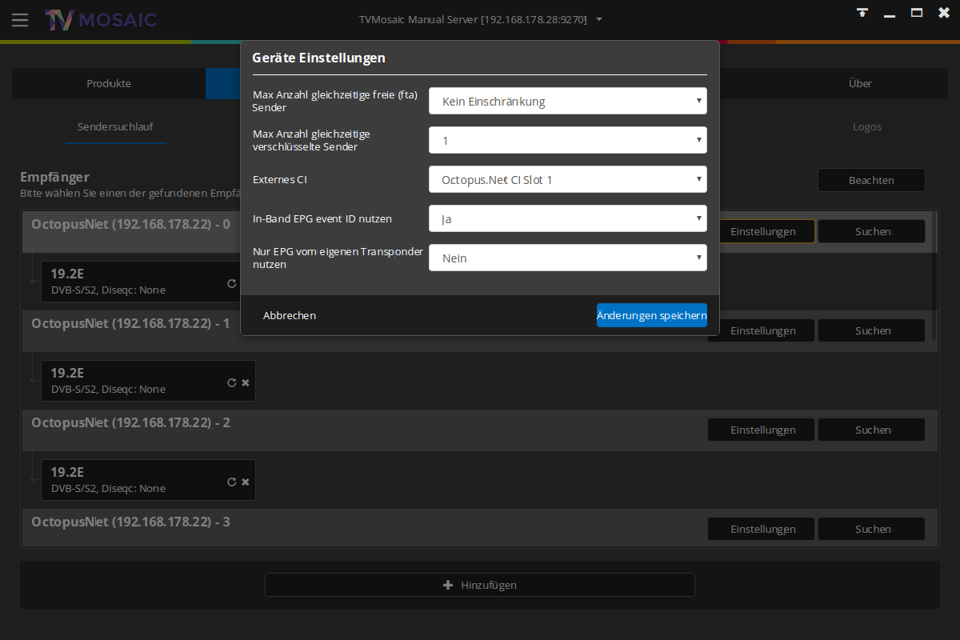The height and width of the screenshot is (640, 960).
Task: Select the Sendersuchlauf sub-tab
Action: [115, 126]
